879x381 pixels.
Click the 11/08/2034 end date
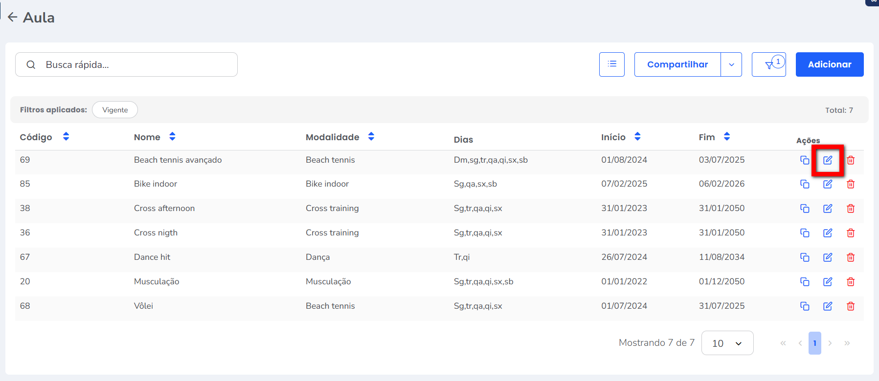coord(721,257)
